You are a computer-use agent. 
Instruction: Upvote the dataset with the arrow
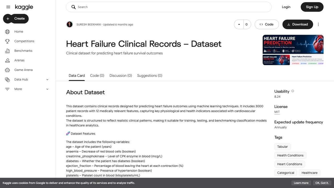[x=239, y=24]
